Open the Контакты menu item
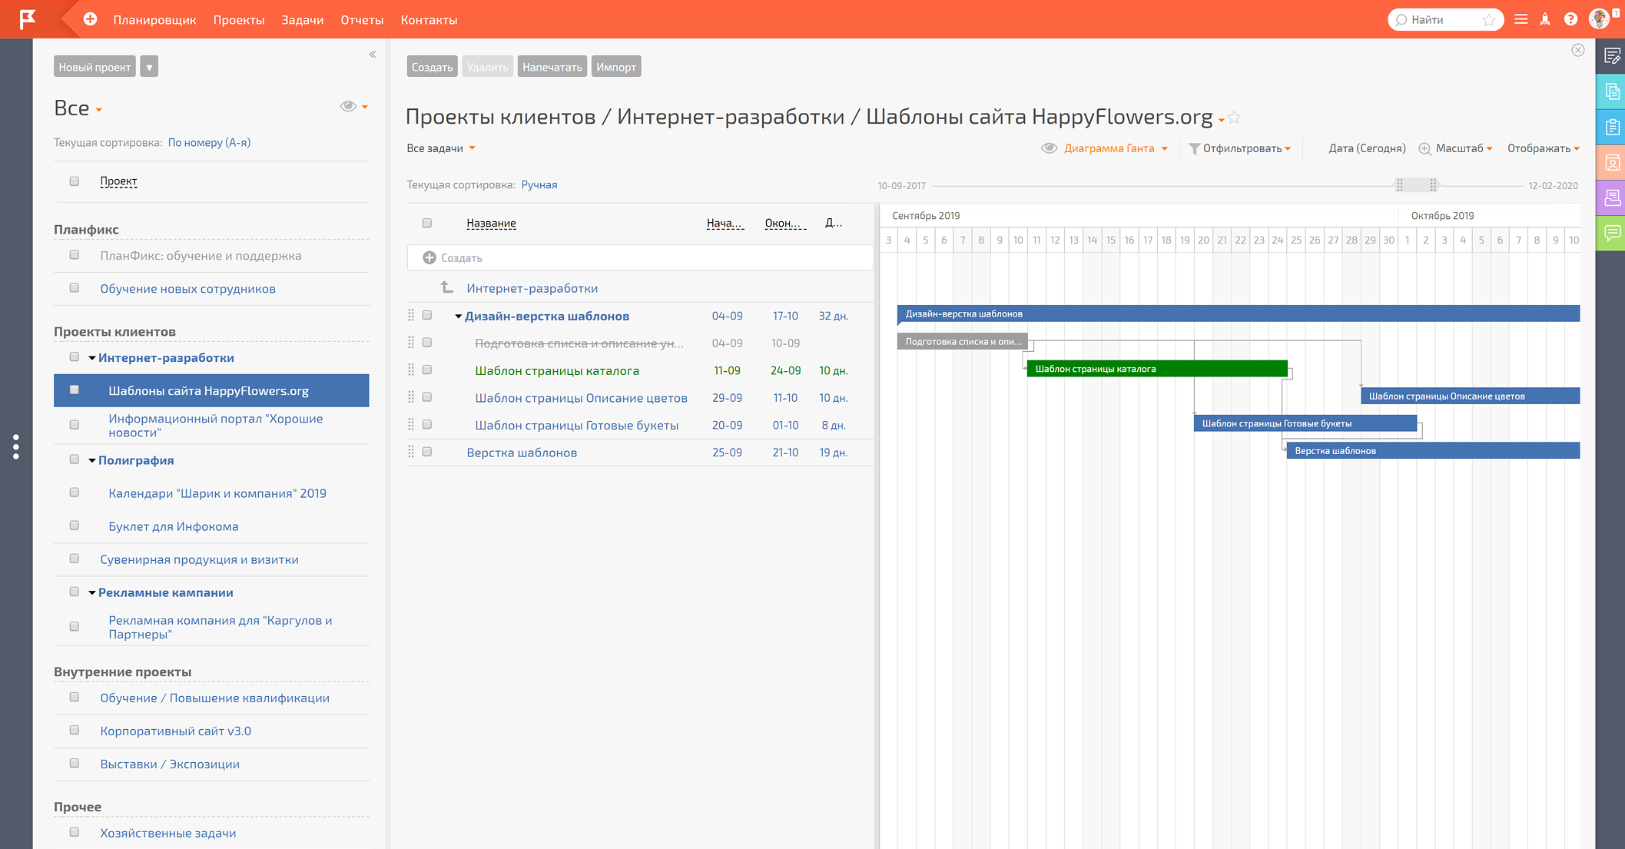Image resolution: width=1625 pixels, height=849 pixels. click(429, 20)
